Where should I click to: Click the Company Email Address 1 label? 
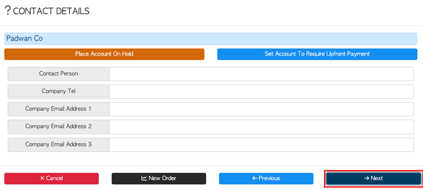tap(58, 109)
